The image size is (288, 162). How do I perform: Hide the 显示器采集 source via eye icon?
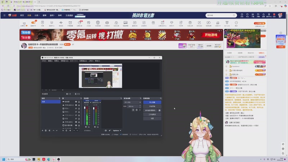pos(76,125)
